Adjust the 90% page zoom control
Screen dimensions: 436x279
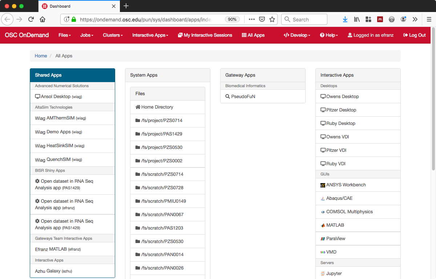(x=232, y=19)
